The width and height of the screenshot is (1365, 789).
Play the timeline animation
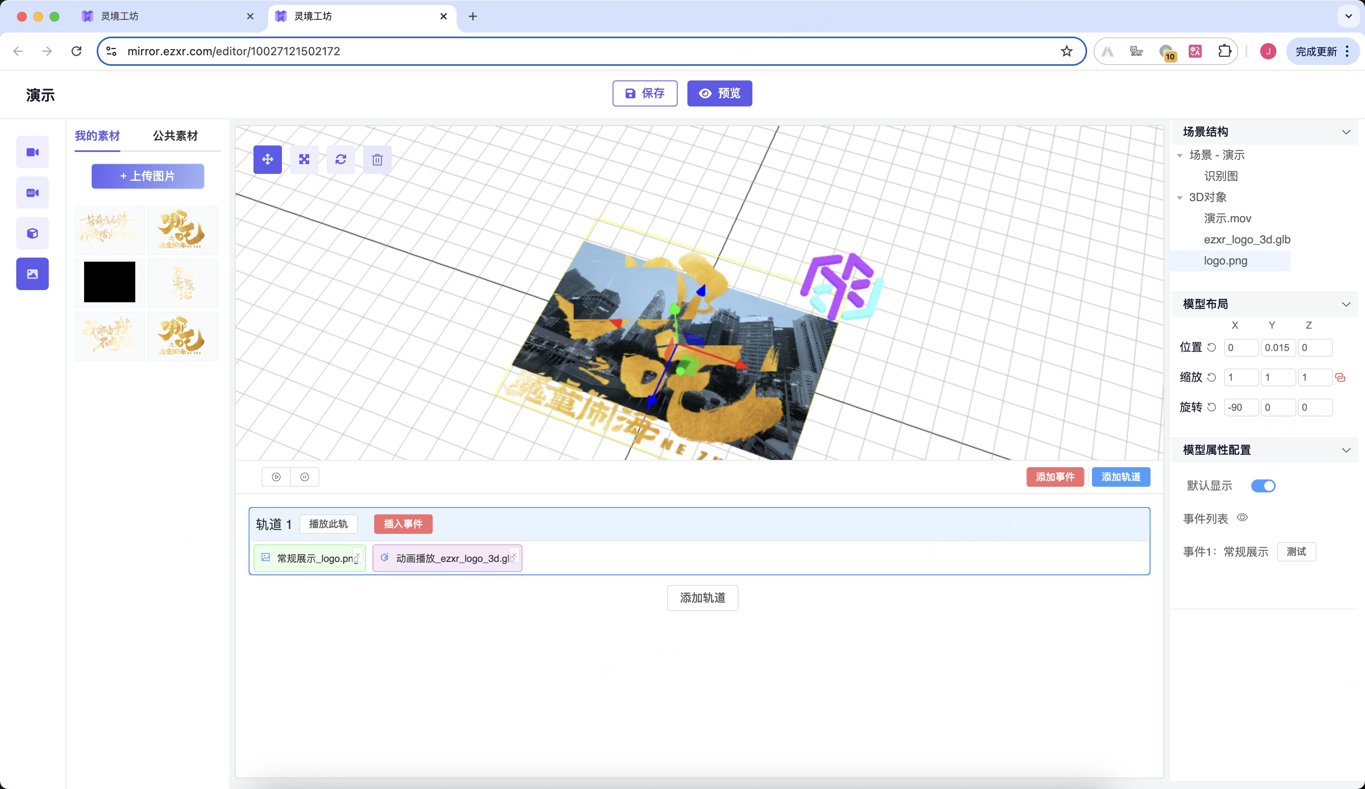276,477
